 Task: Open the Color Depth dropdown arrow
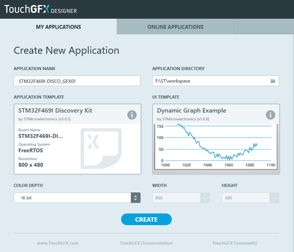[x=135, y=198]
